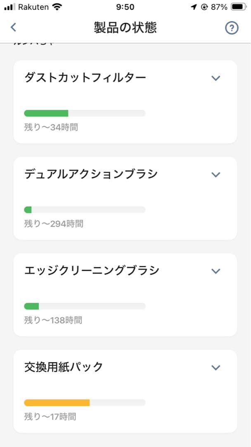Open the help icon on the top right

tap(232, 28)
